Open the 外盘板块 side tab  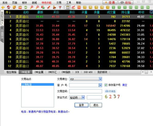[2, 34]
